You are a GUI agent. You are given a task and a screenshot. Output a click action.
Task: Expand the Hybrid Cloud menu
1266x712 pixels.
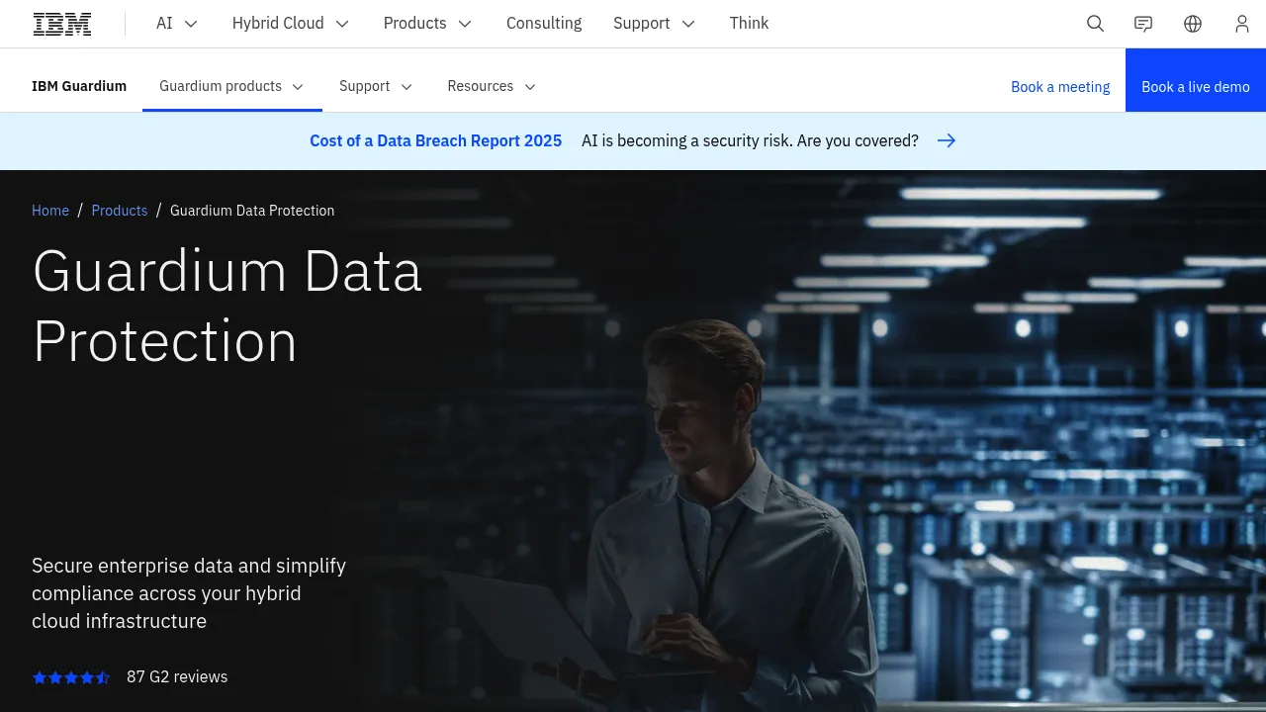pyautogui.click(x=291, y=24)
